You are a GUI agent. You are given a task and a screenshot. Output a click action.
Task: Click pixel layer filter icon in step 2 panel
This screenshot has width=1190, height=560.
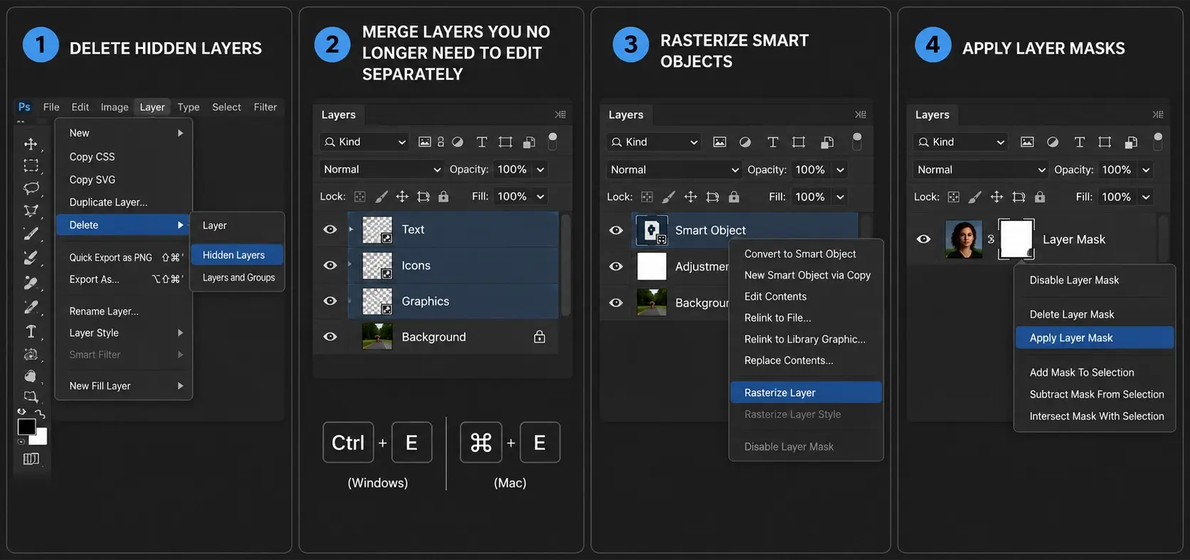(425, 141)
